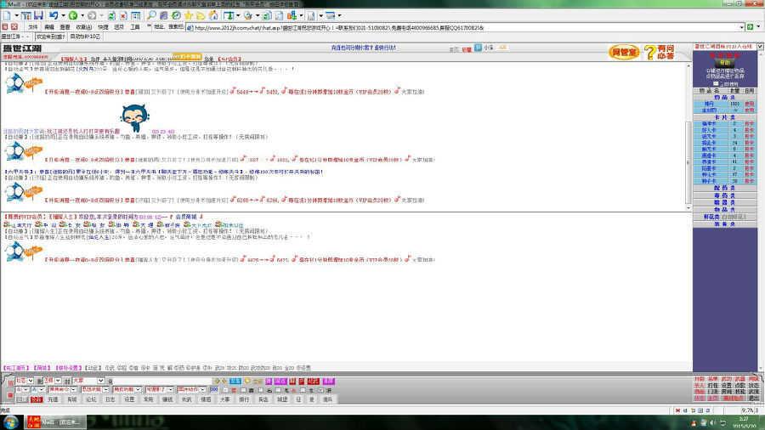The image size is (765, 430).
Task: Click the 商店 bottom button
Action: click(x=263, y=399)
